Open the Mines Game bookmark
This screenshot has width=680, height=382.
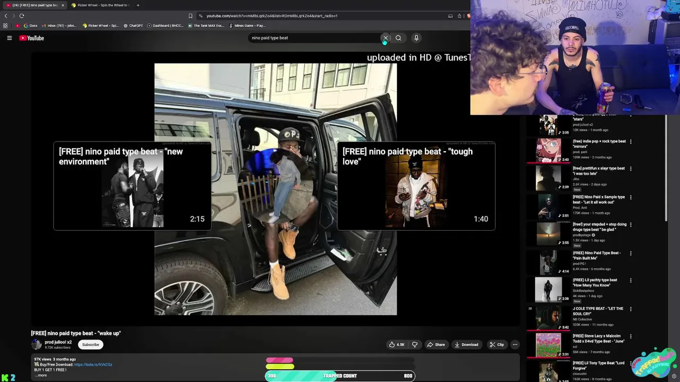pyautogui.click(x=248, y=25)
